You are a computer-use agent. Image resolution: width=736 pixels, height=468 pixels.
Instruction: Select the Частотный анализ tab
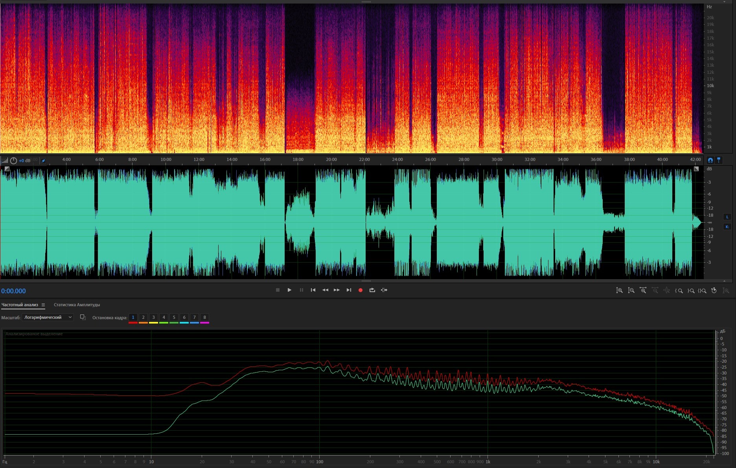click(20, 305)
